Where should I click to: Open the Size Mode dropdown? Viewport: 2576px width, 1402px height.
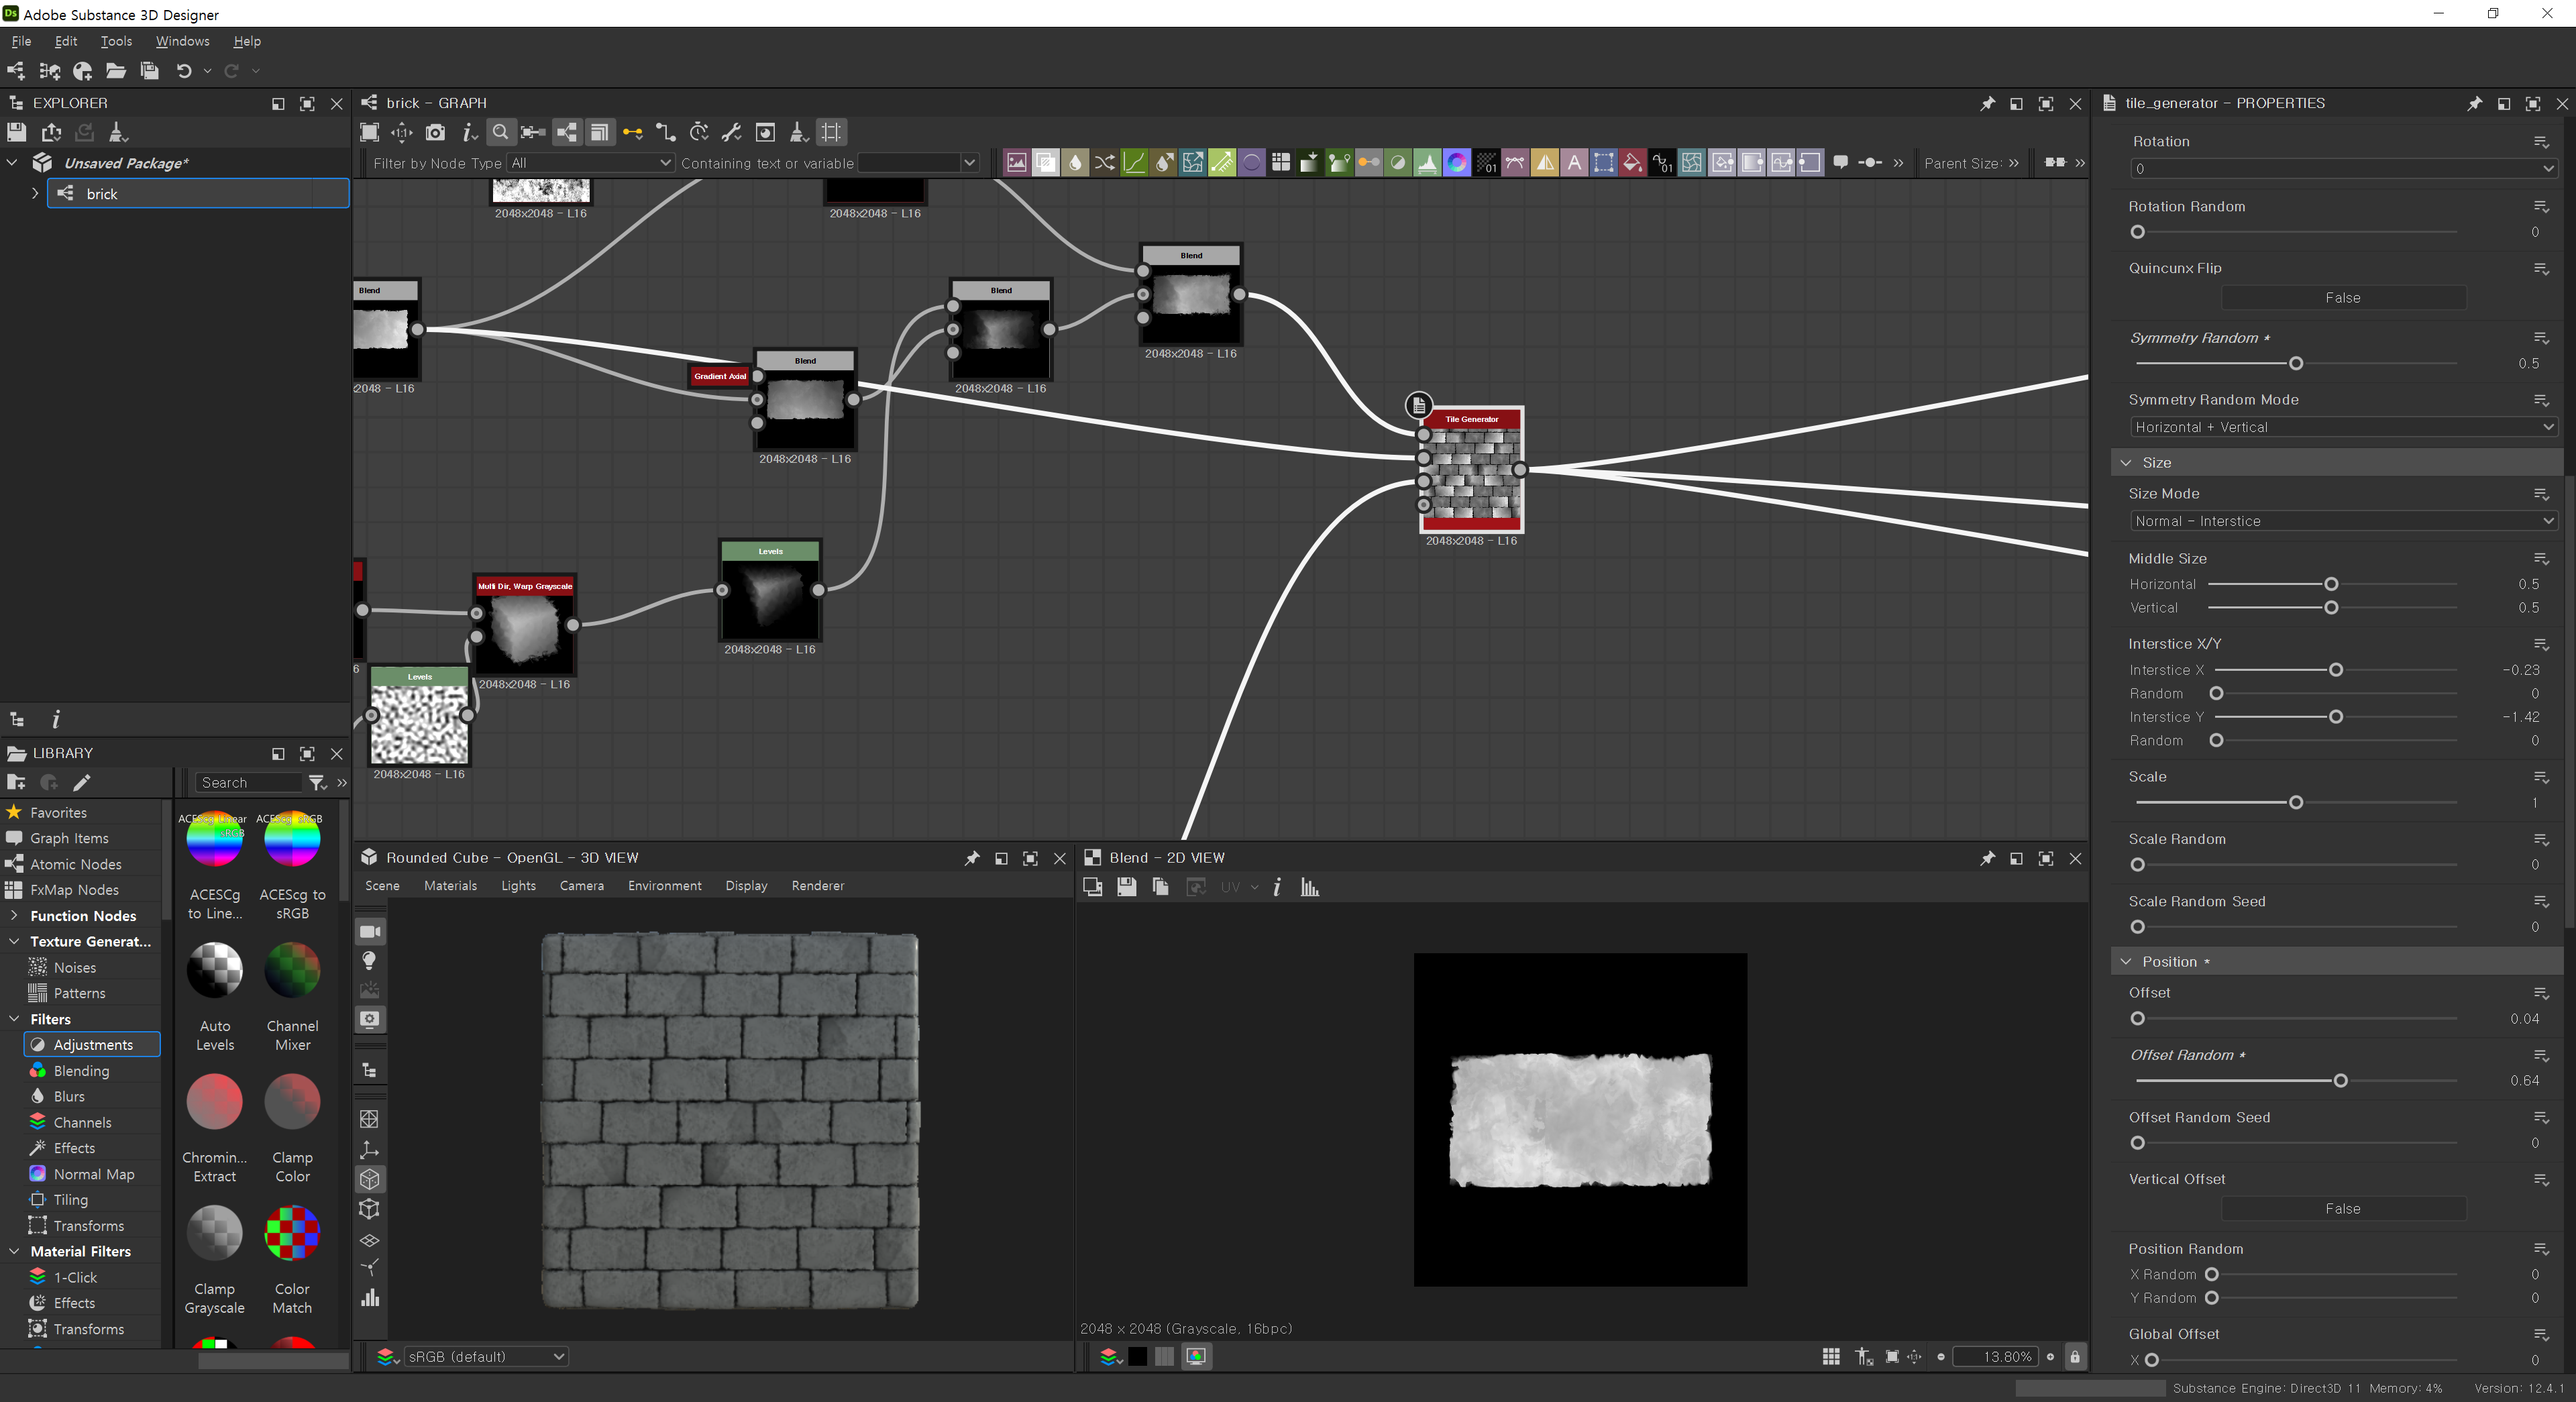(x=2342, y=521)
